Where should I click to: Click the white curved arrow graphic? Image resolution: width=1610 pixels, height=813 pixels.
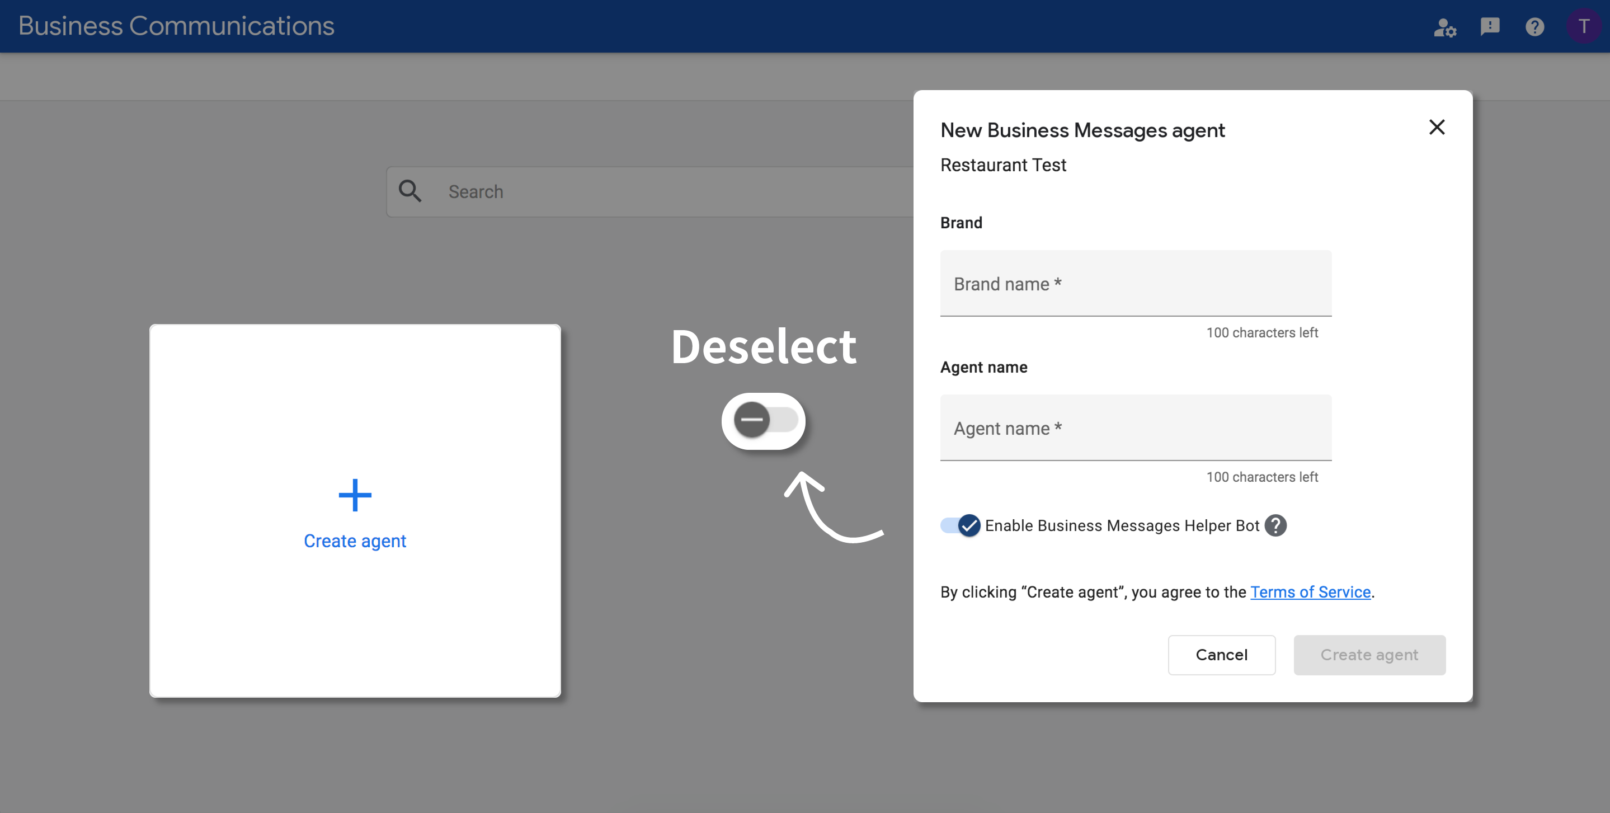coord(830,508)
